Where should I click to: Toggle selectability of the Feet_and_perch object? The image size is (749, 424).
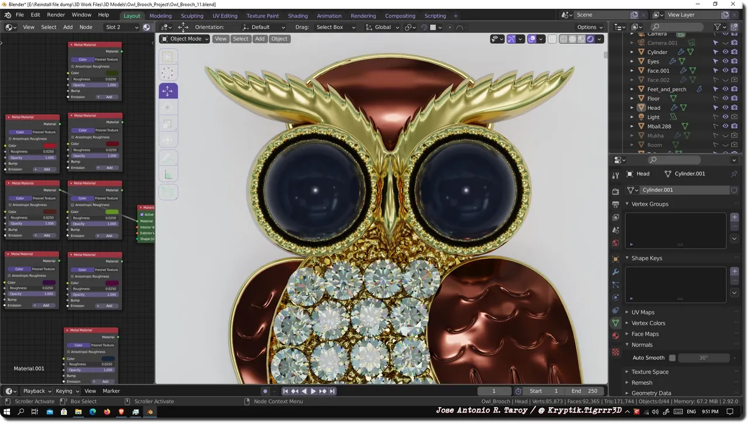716,89
